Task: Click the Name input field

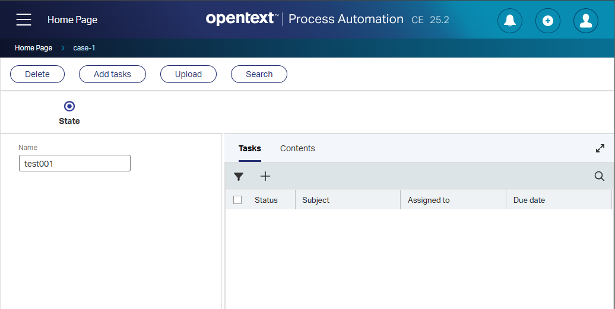Action: (75, 163)
